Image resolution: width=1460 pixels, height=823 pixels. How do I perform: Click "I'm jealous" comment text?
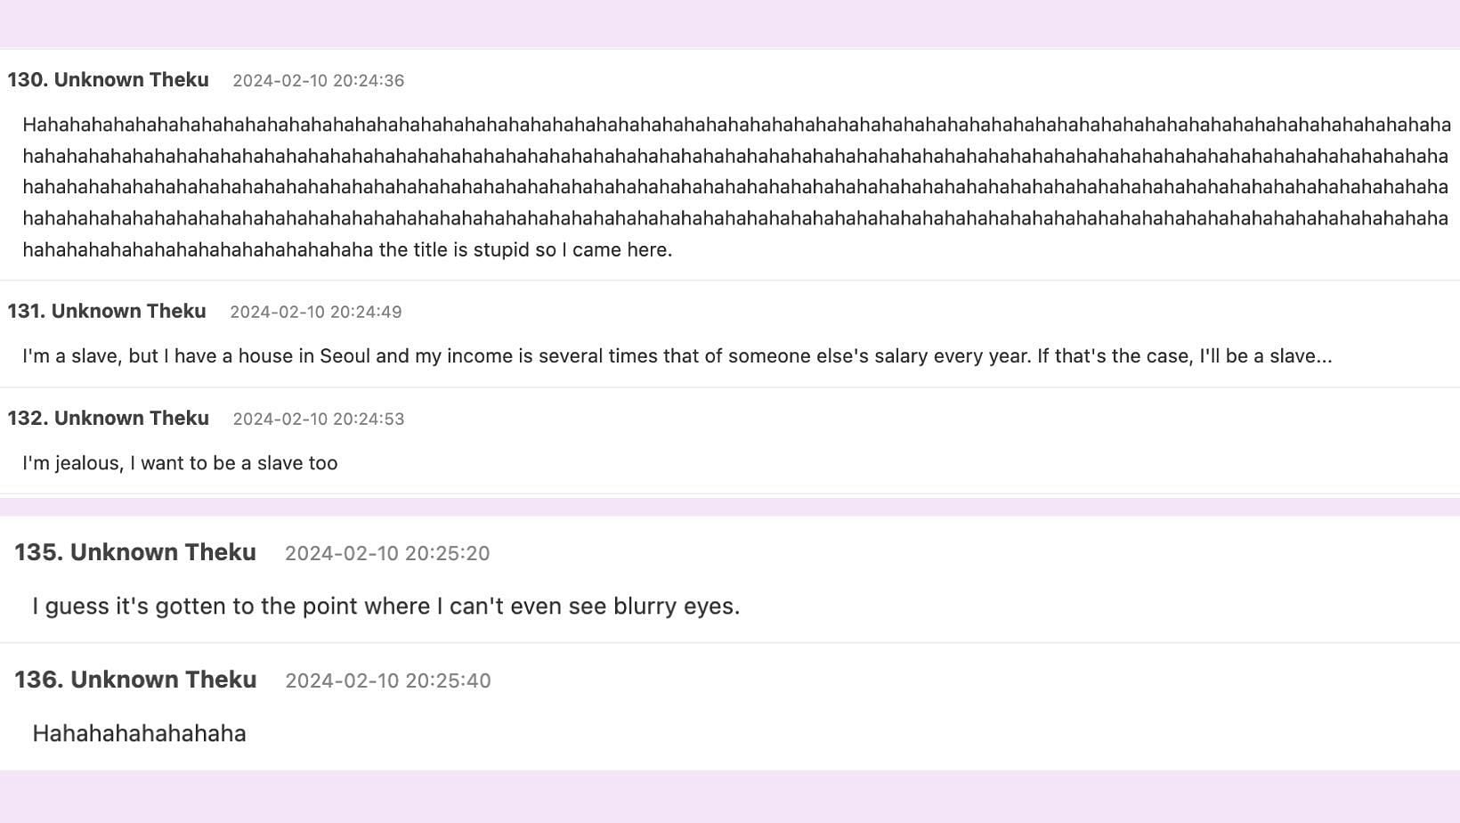tap(180, 463)
